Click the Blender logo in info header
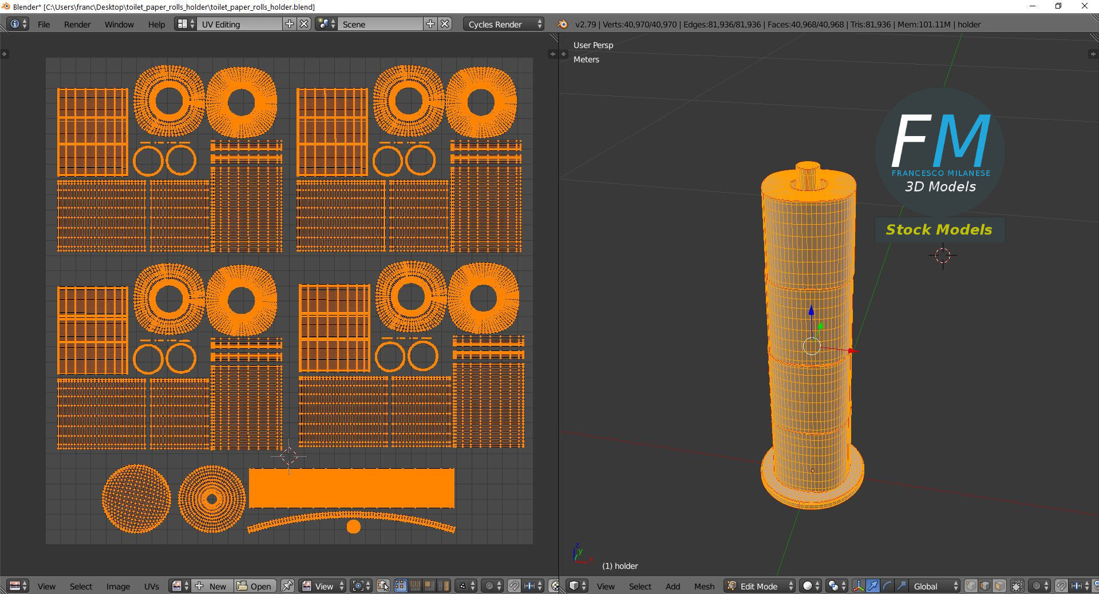The height and width of the screenshot is (594, 1099). click(x=562, y=24)
